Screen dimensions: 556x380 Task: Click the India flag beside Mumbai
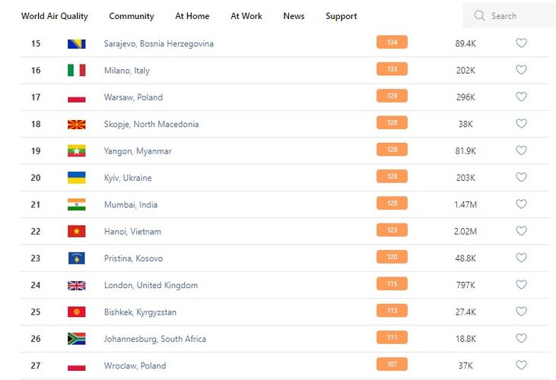(x=76, y=204)
